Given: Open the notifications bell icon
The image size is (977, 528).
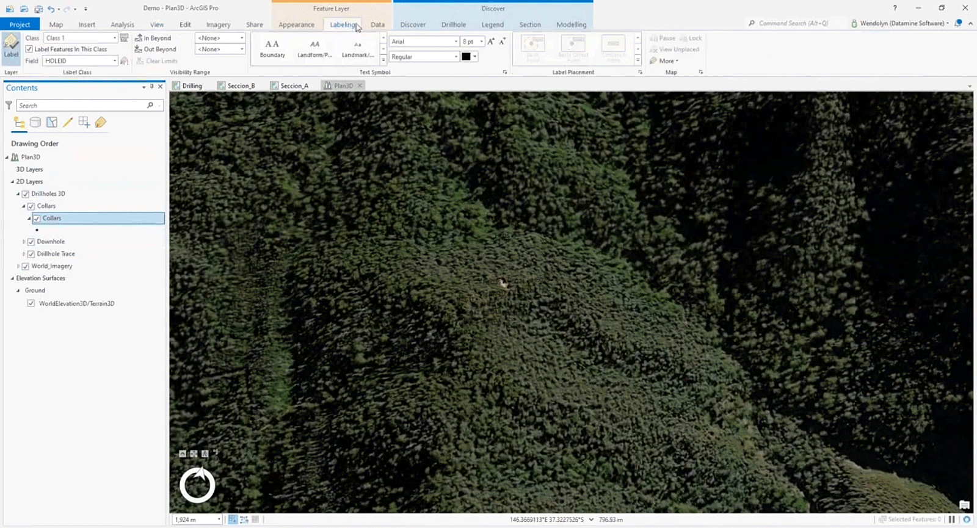Looking at the screenshot, I should [958, 23].
